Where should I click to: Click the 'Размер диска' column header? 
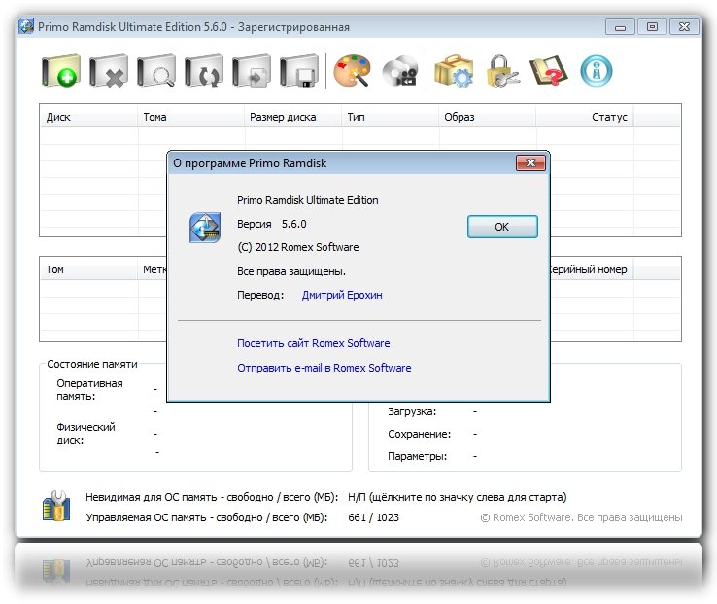coord(282,117)
